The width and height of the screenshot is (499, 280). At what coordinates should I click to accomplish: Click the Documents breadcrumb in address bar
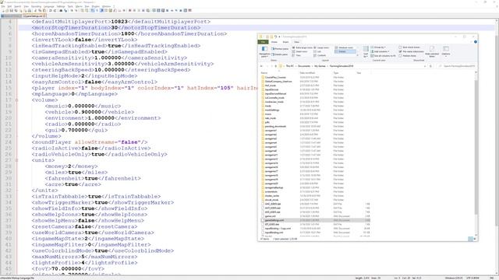tap(304, 66)
